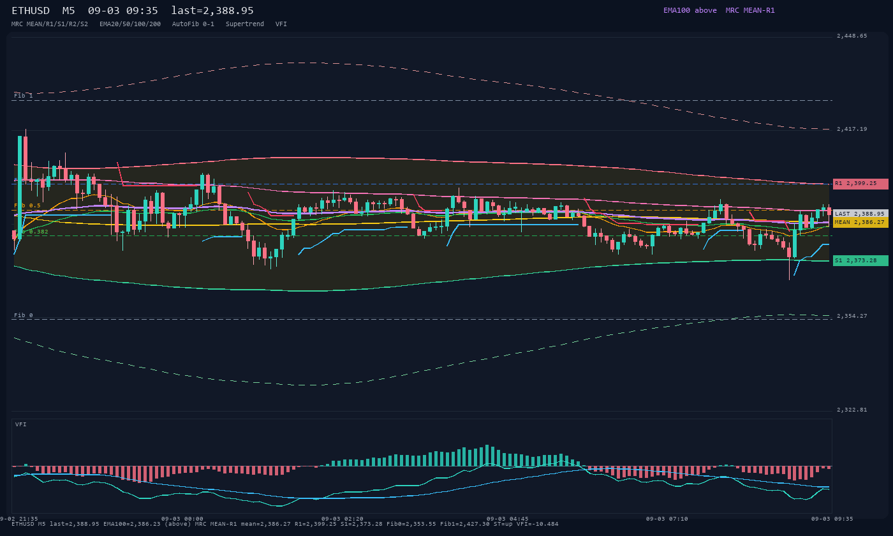This screenshot has height=536, width=893.
Task: Click the MRC MEAN/R1/S1/R2/S2 legend entry
Action: (50, 24)
